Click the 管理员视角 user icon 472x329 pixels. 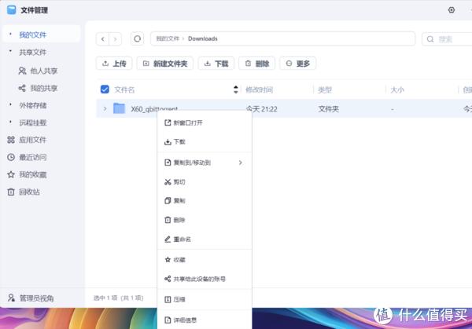click(11, 298)
